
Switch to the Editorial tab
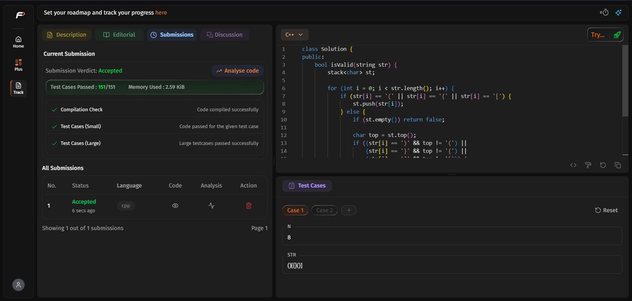pos(119,35)
